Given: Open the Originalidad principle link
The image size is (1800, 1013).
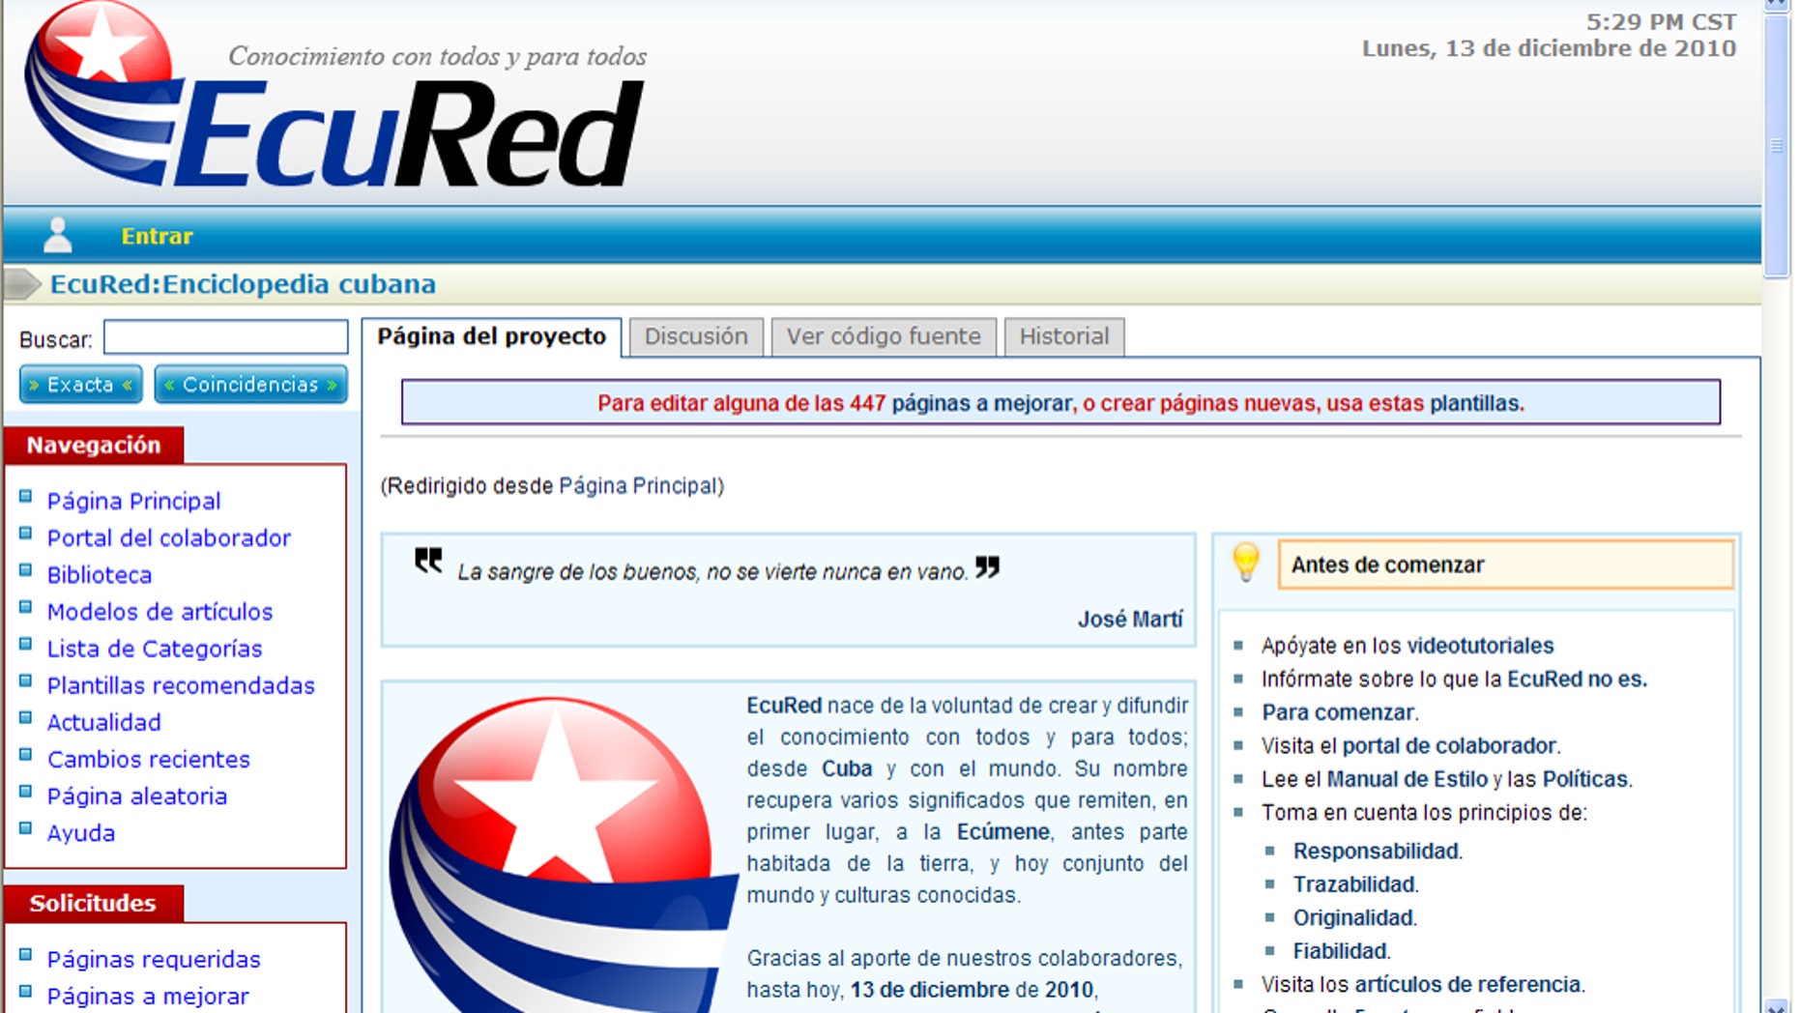Looking at the screenshot, I should click(1353, 917).
